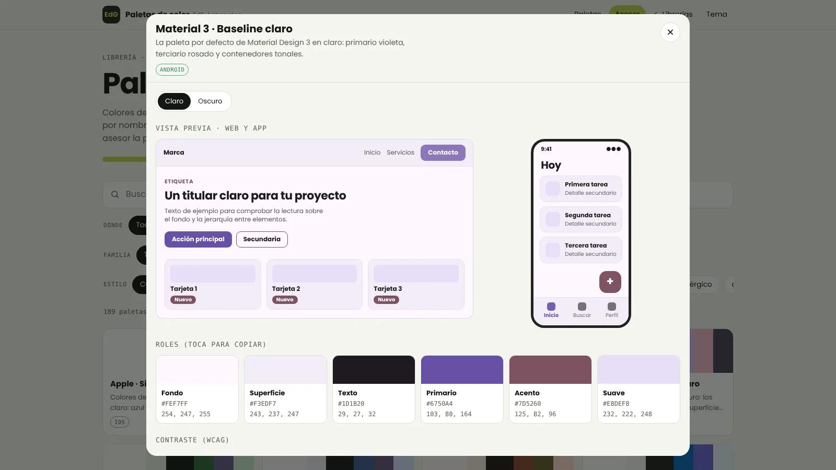Select the Claro mode toggle
836x470 pixels.
click(x=174, y=101)
